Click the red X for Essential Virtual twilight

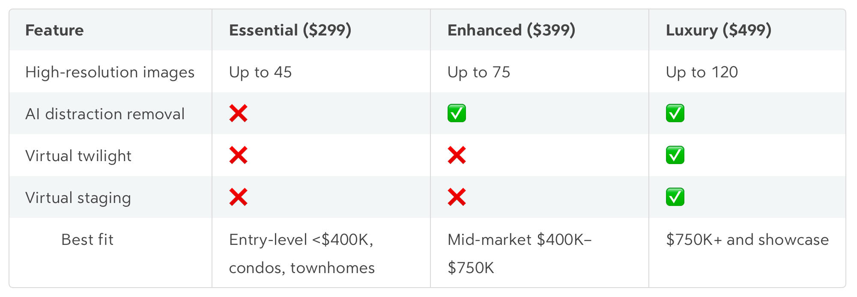pyautogui.click(x=238, y=156)
